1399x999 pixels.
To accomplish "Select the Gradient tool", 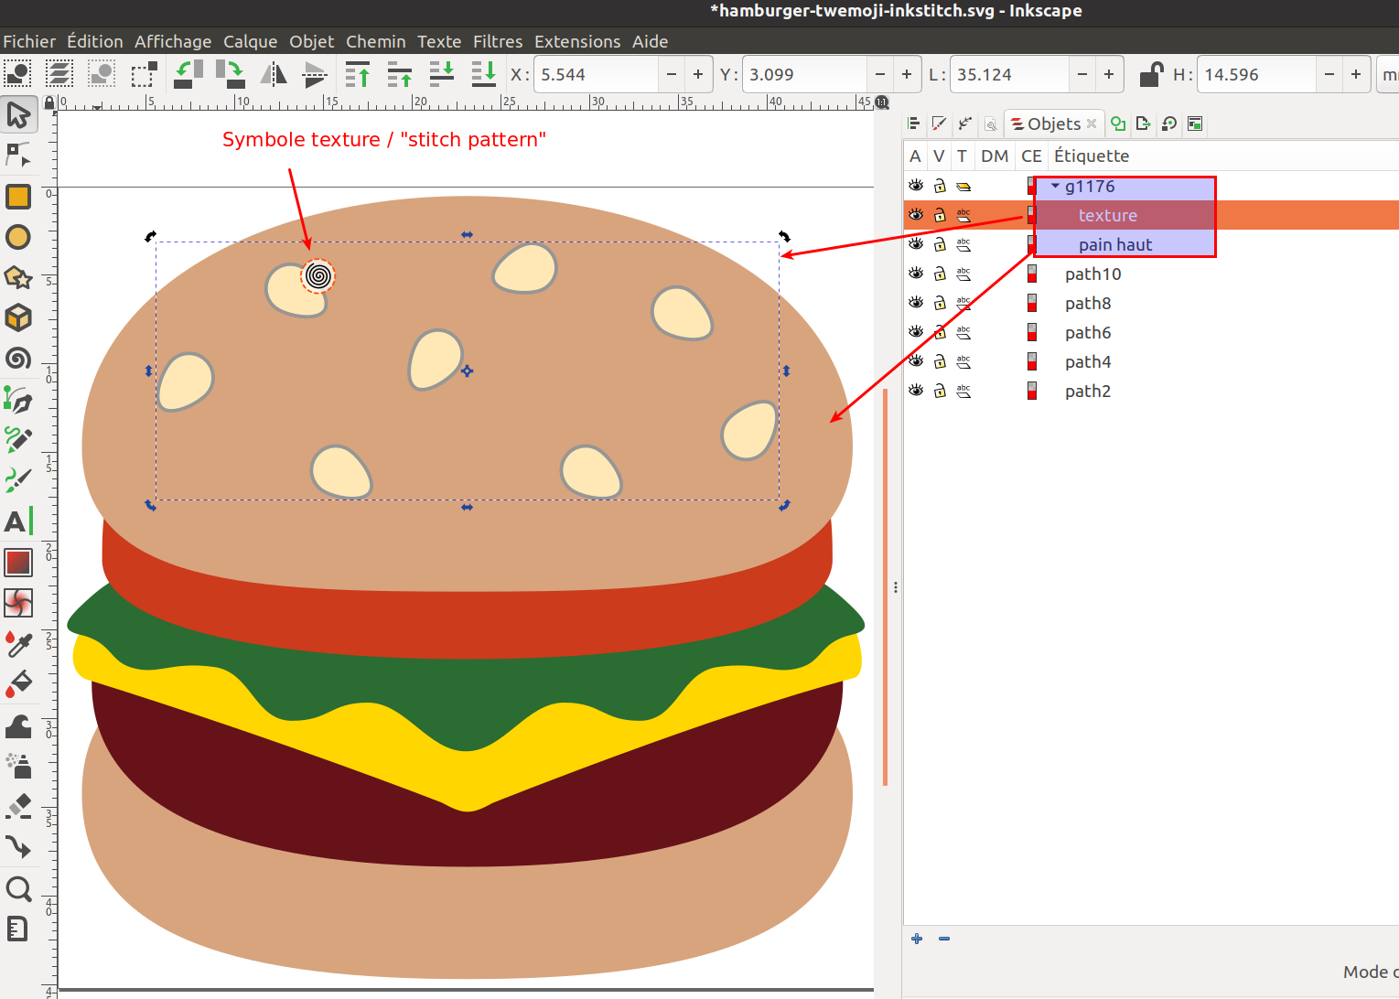I will coord(18,563).
